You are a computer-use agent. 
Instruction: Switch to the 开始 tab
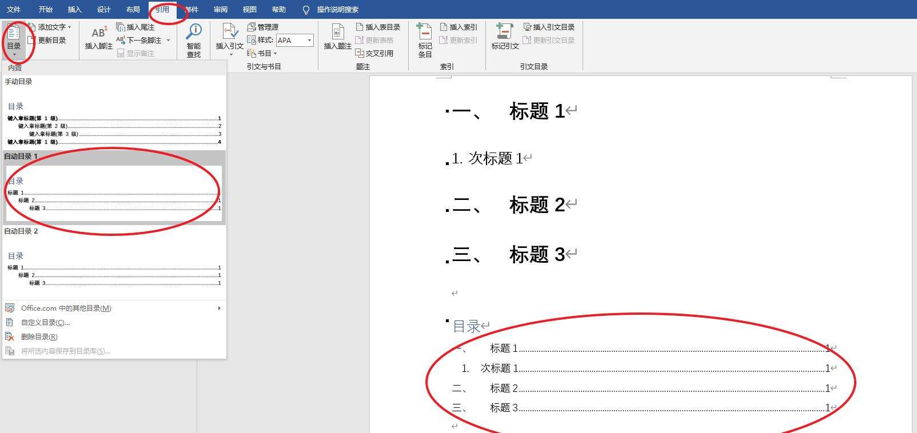point(46,10)
